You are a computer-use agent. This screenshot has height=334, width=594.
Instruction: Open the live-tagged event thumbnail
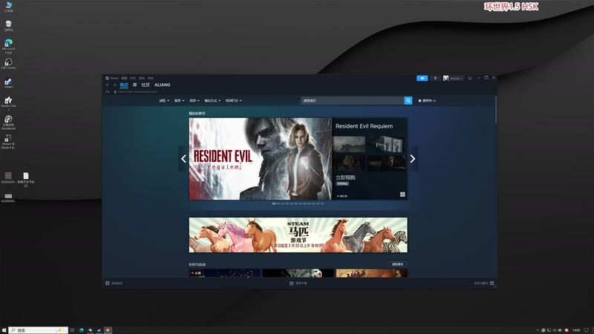[x=225, y=273]
